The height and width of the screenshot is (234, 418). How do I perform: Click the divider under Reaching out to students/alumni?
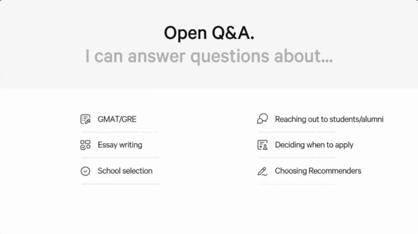pyautogui.click(x=297, y=132)
